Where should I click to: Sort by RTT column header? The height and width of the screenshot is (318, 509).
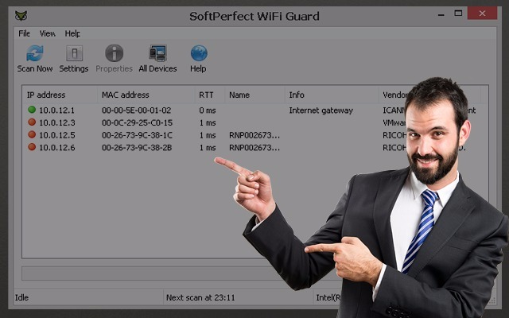(206, 95)
